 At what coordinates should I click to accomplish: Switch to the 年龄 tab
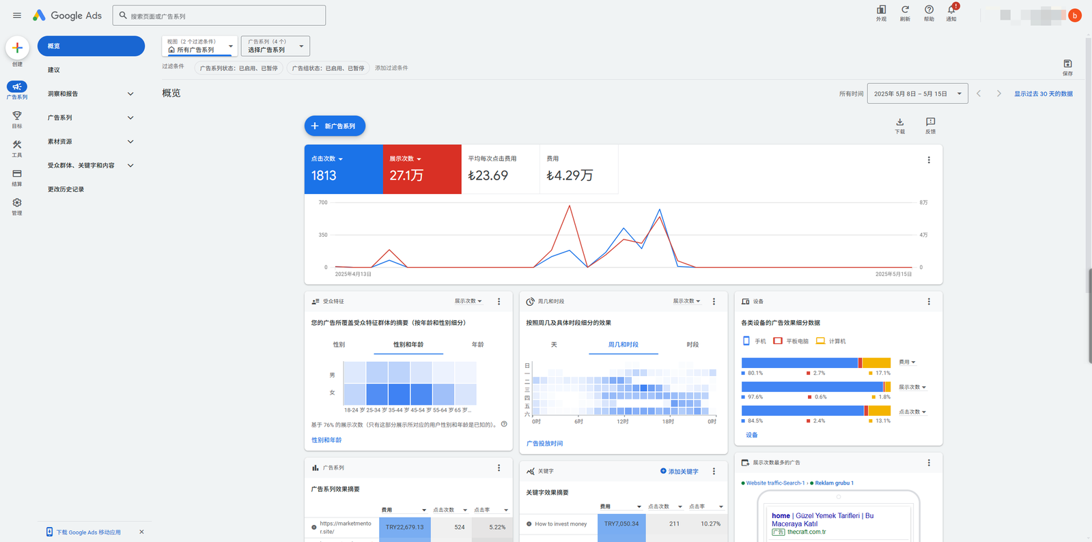coord(477,345)
